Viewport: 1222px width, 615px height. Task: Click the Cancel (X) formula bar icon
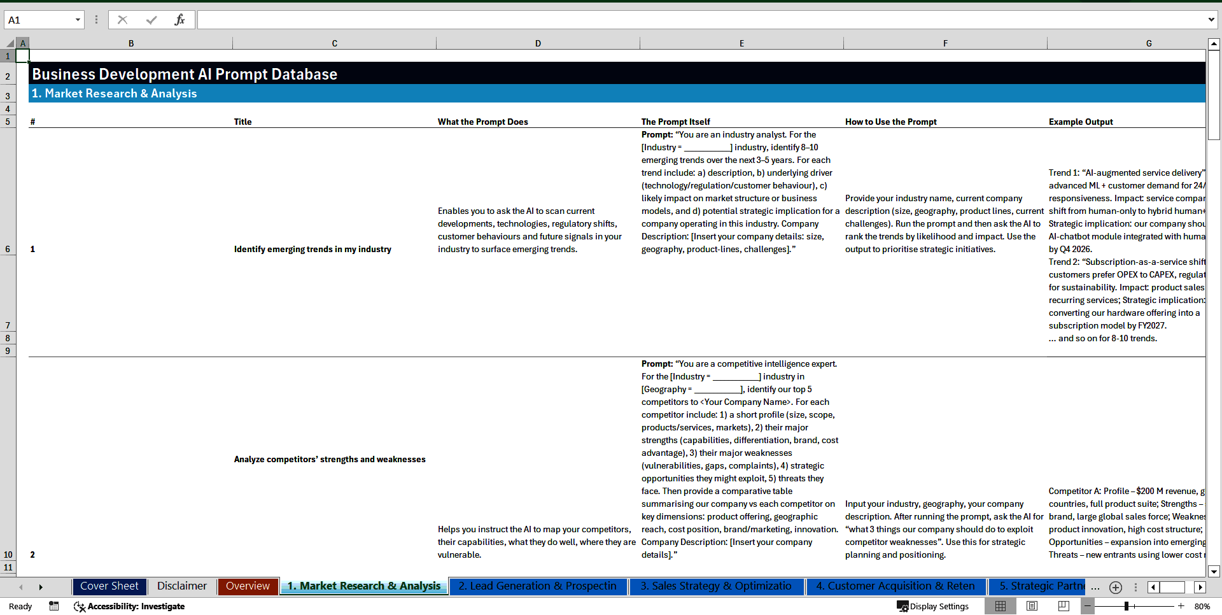pos(122,20)
